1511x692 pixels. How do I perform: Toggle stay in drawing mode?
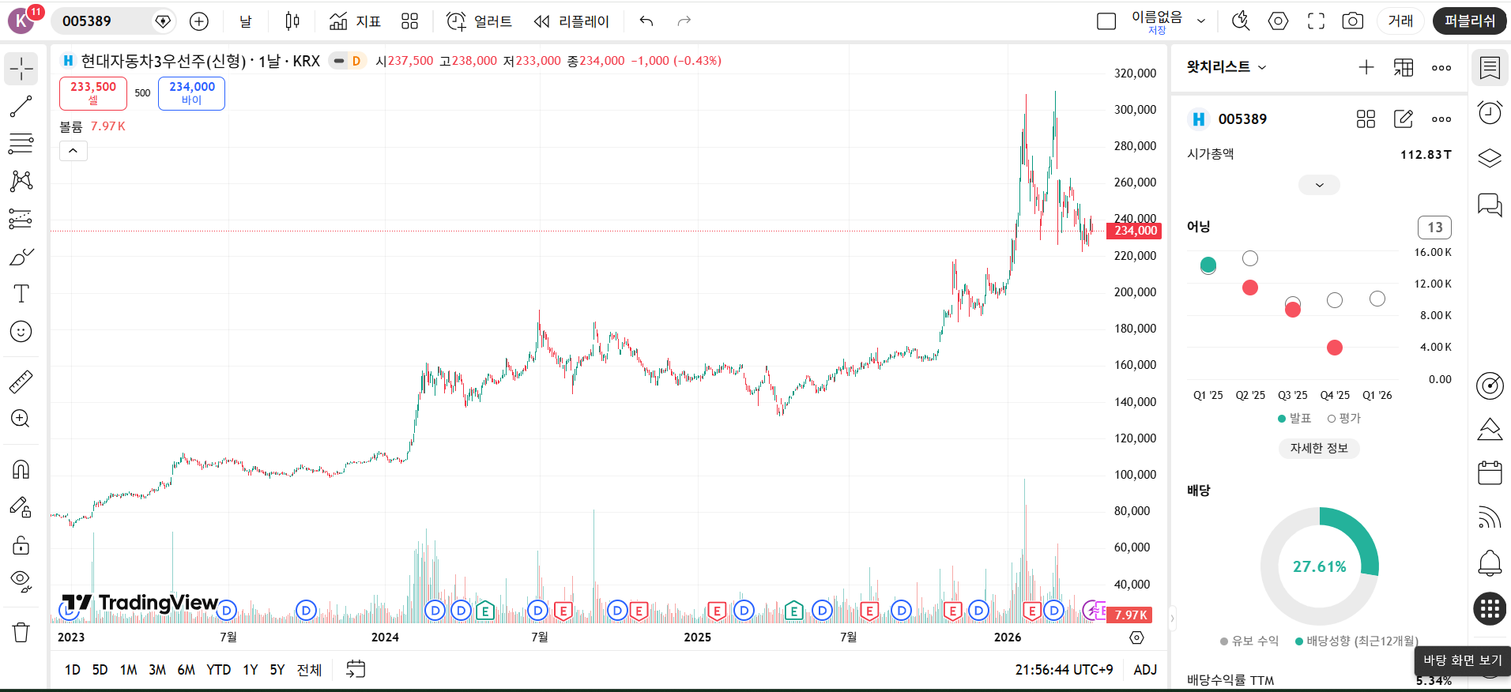21,507
